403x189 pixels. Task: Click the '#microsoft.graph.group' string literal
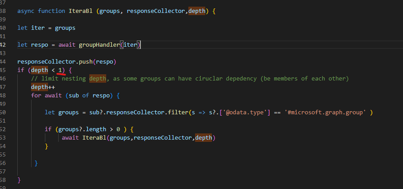[325, 113]
